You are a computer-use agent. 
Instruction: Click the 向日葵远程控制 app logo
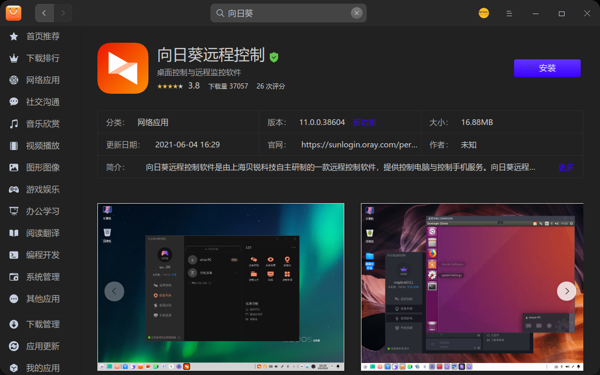(x=123, y=68)
